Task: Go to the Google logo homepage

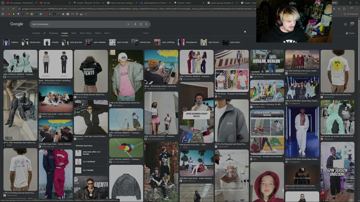Action: click(x=17, y=24)
